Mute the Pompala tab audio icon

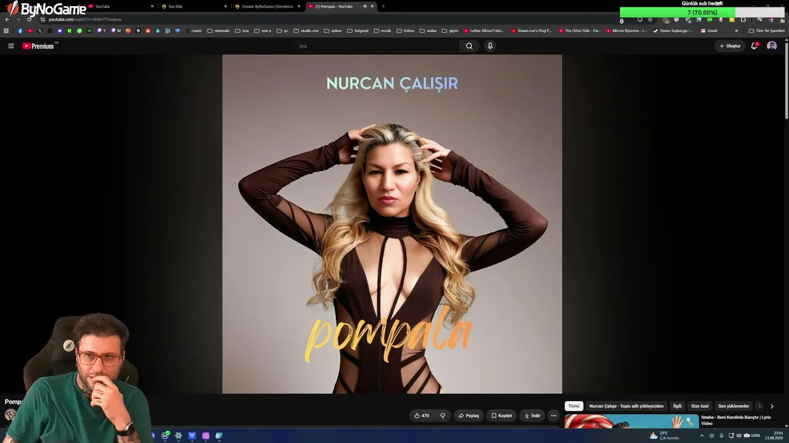click(x=364, y=6)
